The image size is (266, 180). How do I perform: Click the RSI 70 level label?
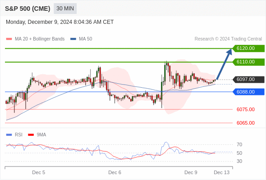239,144
